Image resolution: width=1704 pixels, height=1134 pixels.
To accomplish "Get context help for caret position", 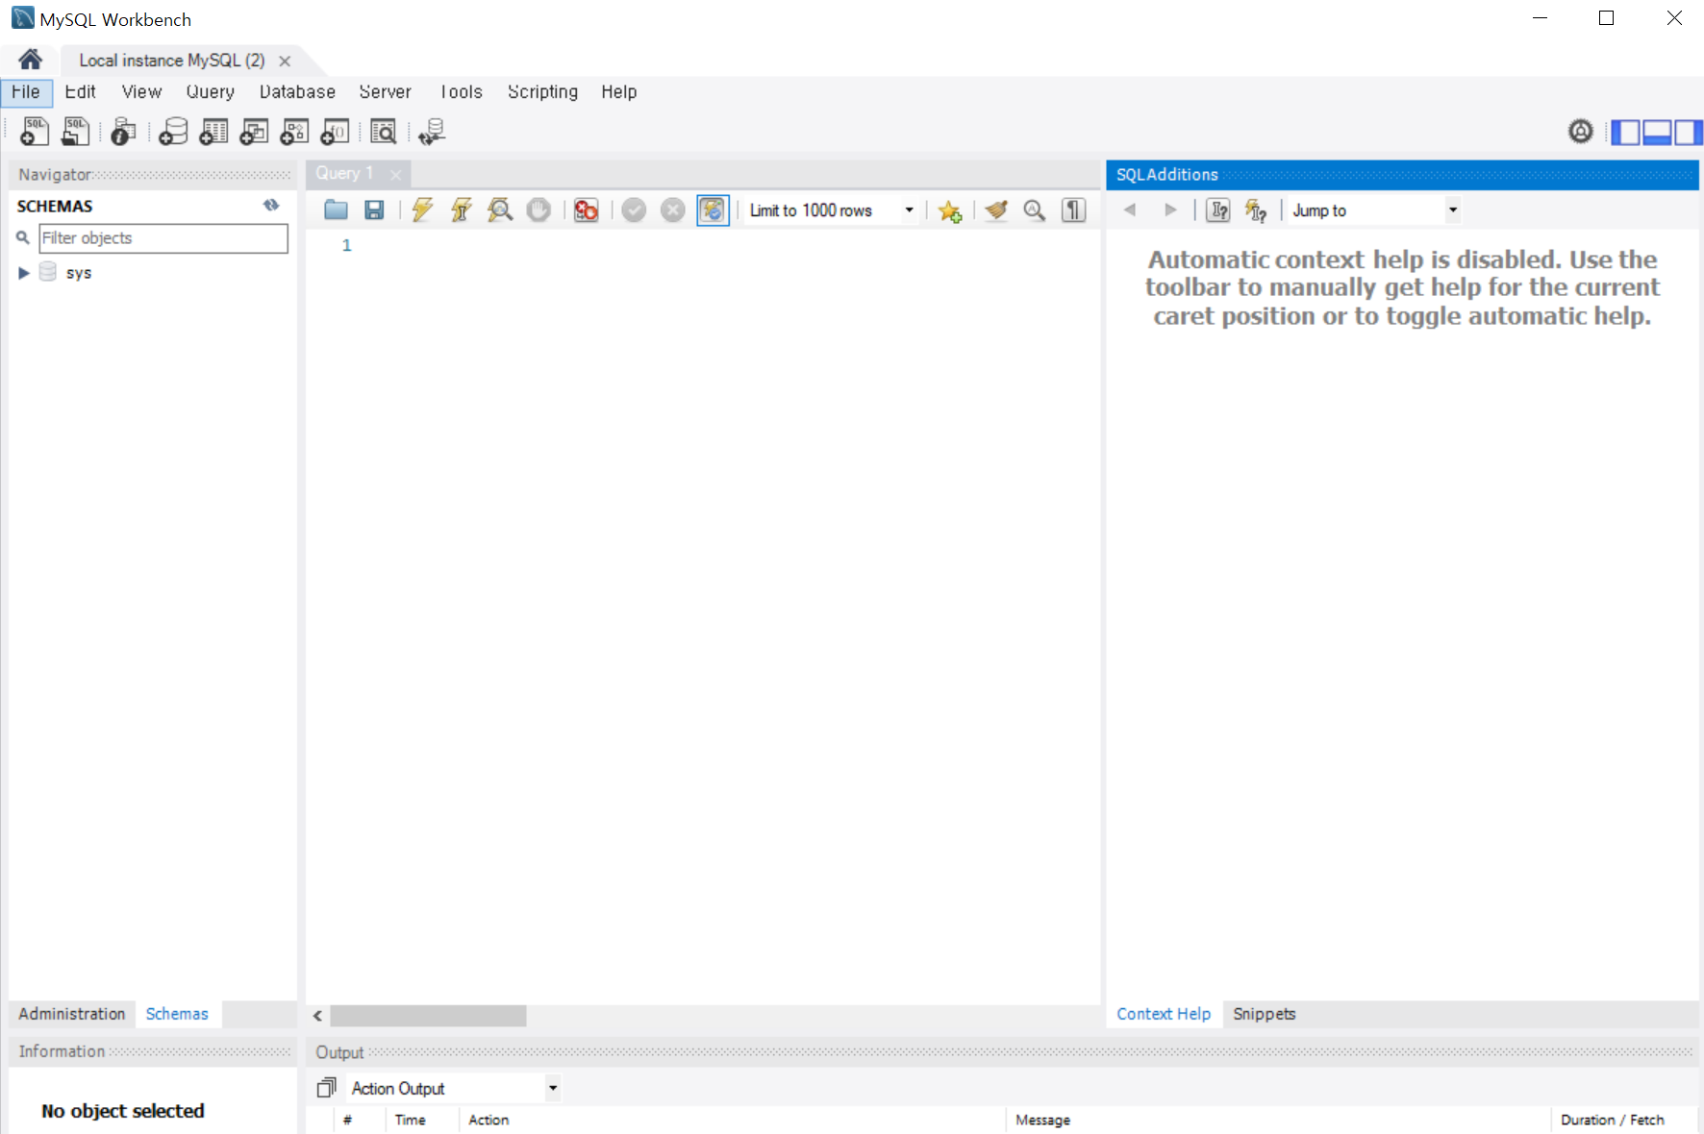I will click(x=1218, y=210).
